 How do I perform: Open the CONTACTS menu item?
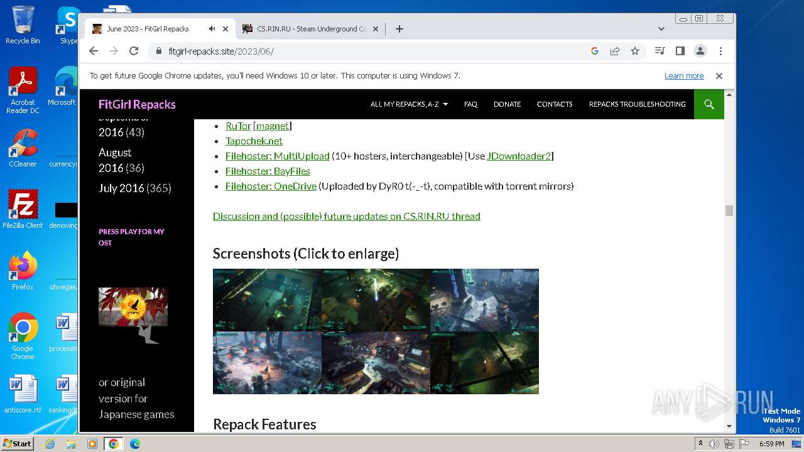click(555, 104)
